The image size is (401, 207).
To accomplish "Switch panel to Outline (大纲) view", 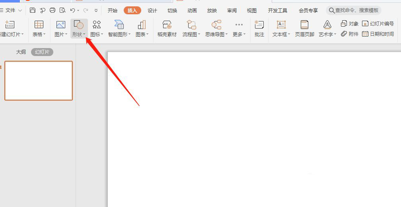I will (21, 52).
